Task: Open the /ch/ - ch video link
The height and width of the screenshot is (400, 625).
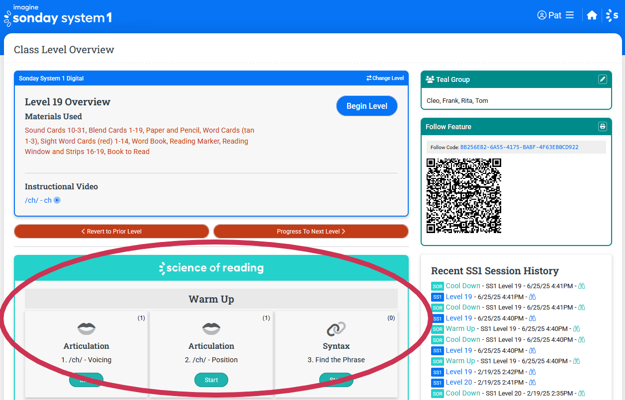Action: tap(38, 200)
